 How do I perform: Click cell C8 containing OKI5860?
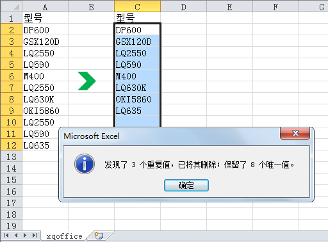pos(137,99)
